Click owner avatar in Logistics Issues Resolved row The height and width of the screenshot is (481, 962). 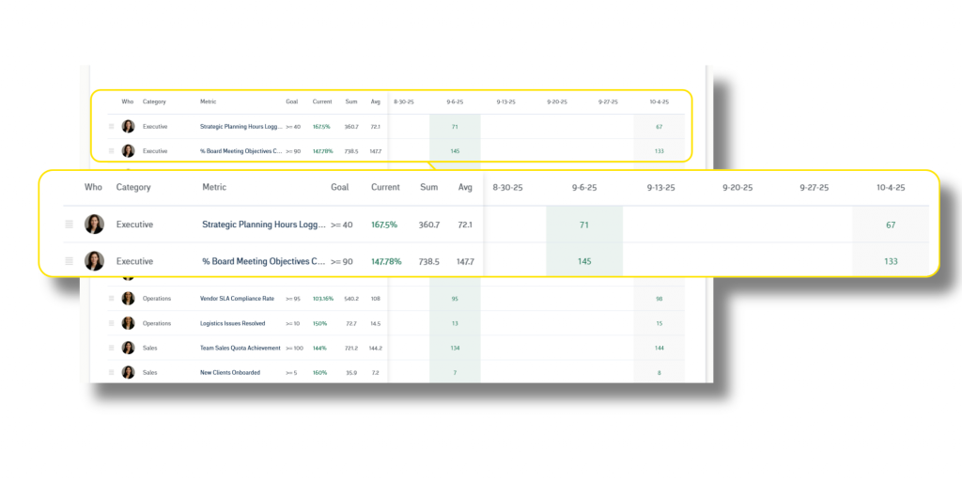(128, 323)
